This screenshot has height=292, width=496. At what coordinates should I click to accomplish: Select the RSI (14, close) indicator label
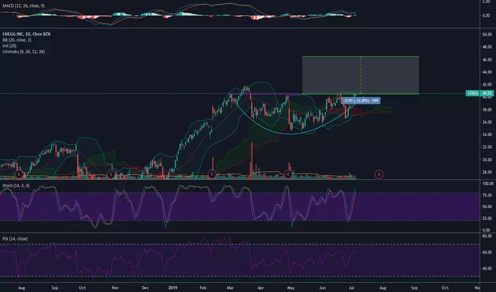tap(15, 239)
